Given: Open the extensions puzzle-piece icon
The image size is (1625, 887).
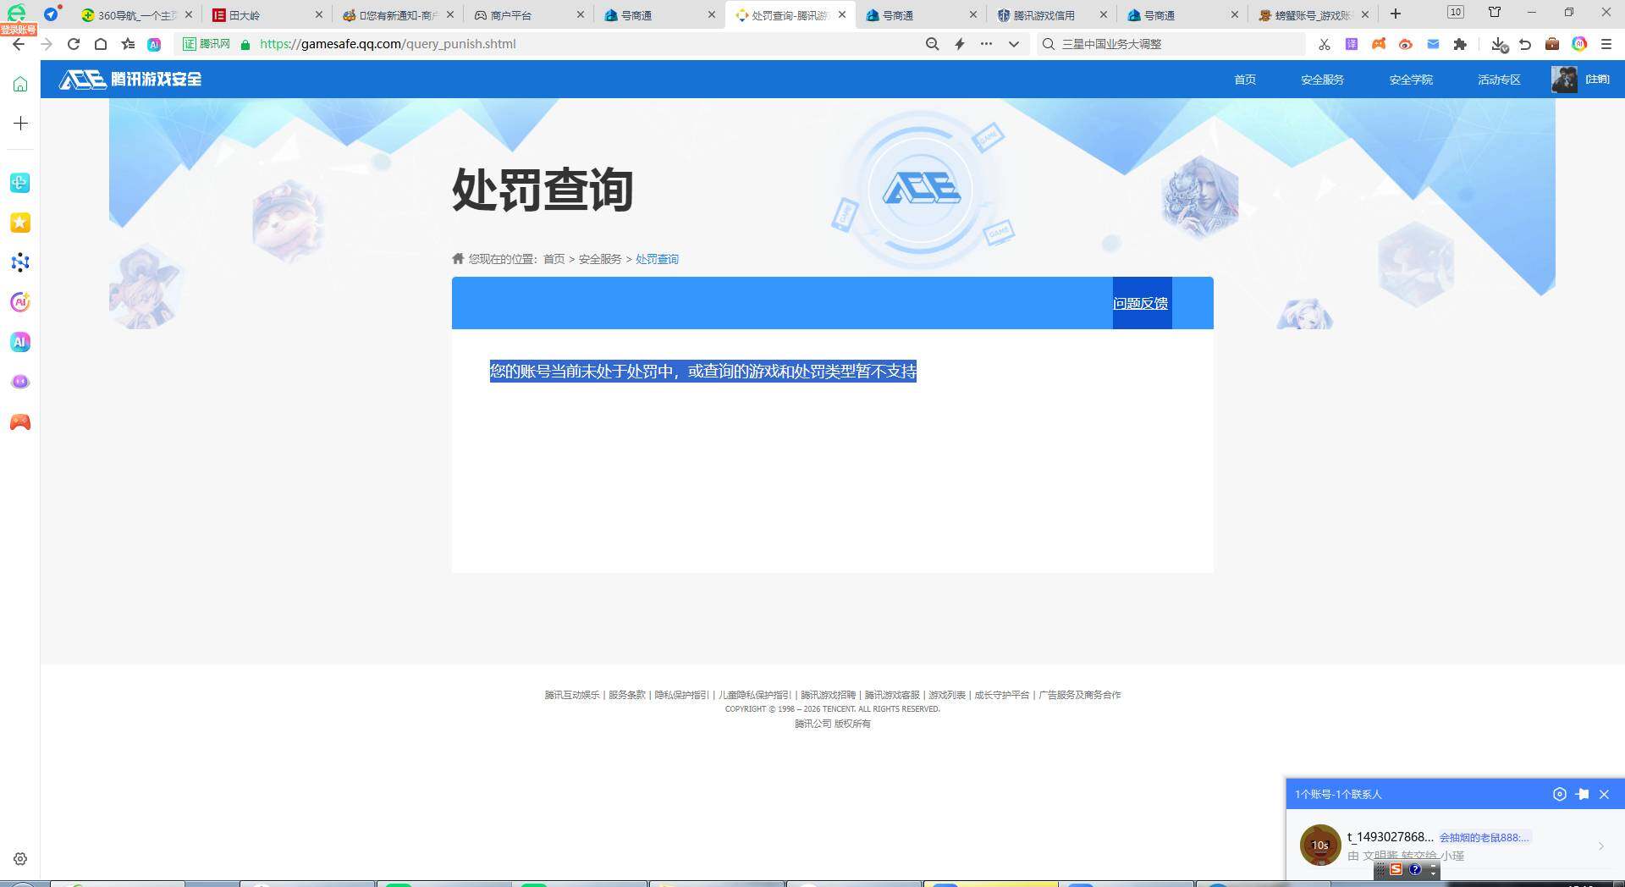Looking at the screenshot, I should click(1460, 44).
